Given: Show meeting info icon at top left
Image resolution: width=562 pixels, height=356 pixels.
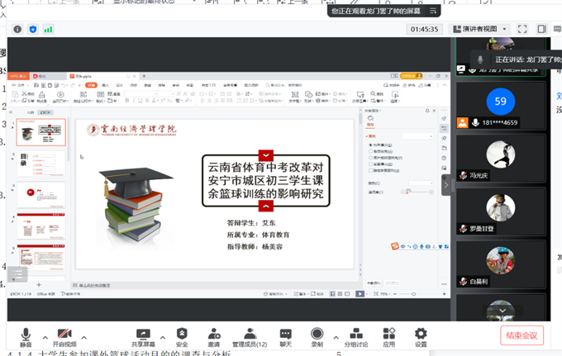Looking at the screenshot, I should point(17,29).
